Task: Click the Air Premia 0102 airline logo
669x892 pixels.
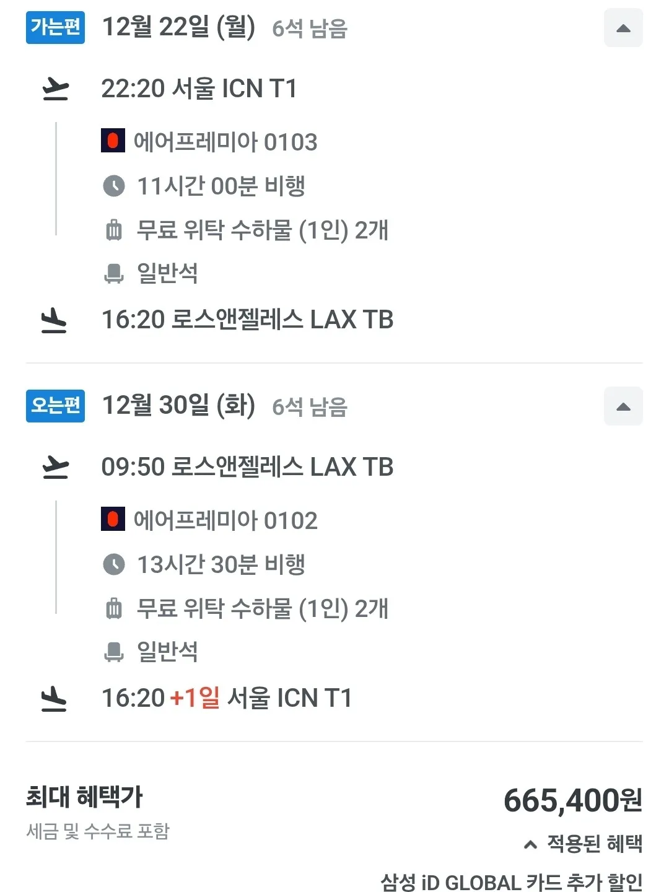Action: 113,520
